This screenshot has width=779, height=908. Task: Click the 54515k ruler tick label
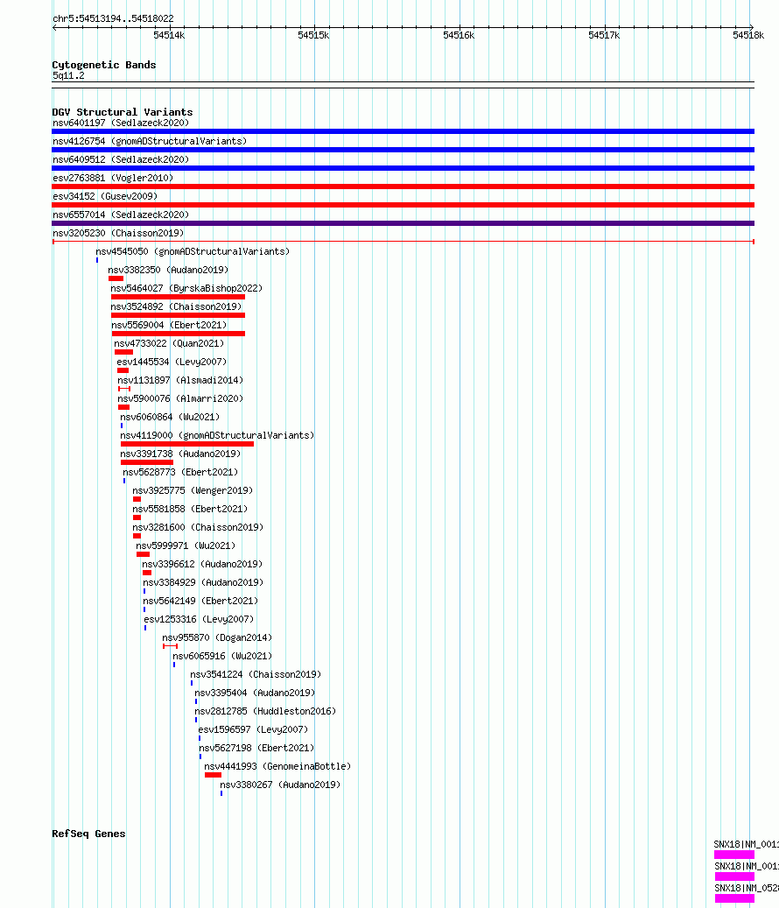313,35
